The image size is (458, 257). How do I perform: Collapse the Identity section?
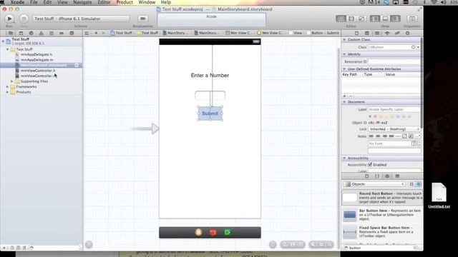[344, 54]
